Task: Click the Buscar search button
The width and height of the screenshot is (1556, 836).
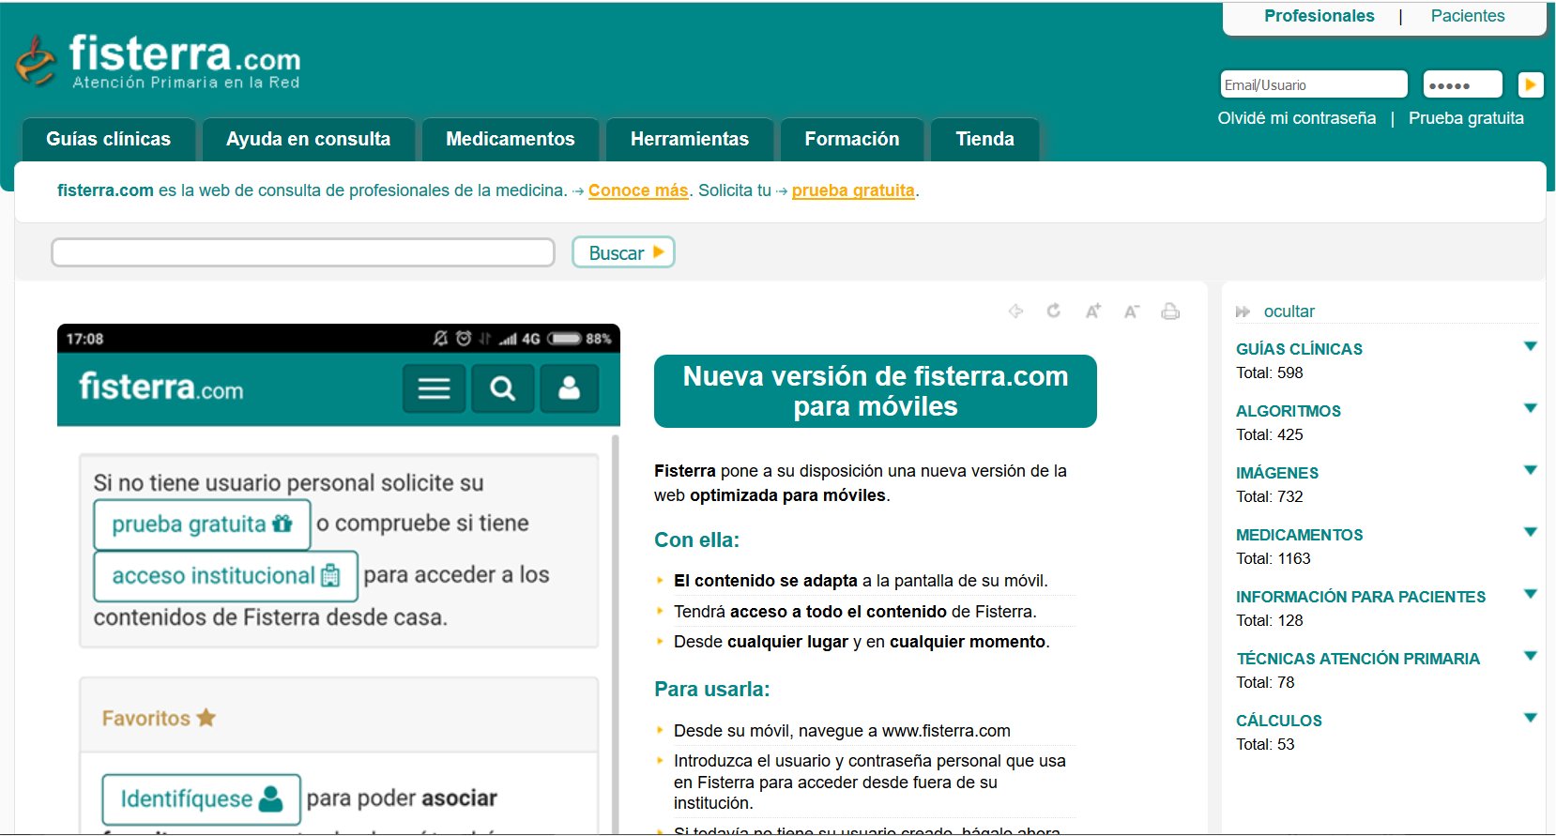Action: pos(623,252)
